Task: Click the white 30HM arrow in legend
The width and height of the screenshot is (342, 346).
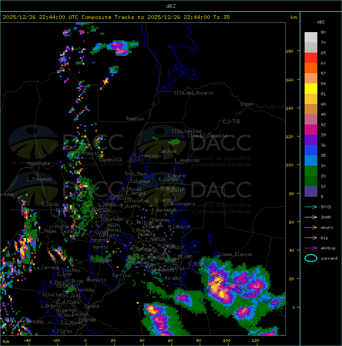Action: pos(311,217)
